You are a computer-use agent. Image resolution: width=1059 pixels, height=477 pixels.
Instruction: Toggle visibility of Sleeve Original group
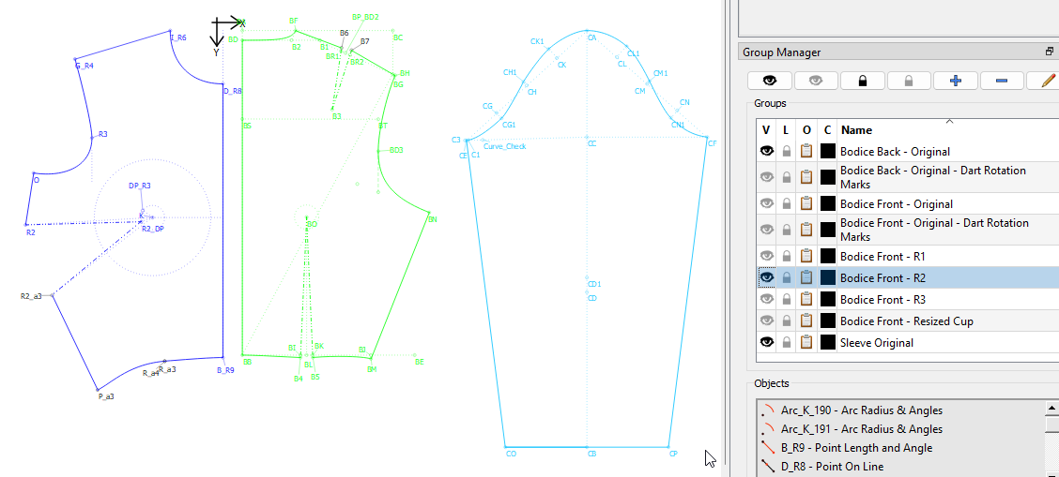tap(767, 343)
